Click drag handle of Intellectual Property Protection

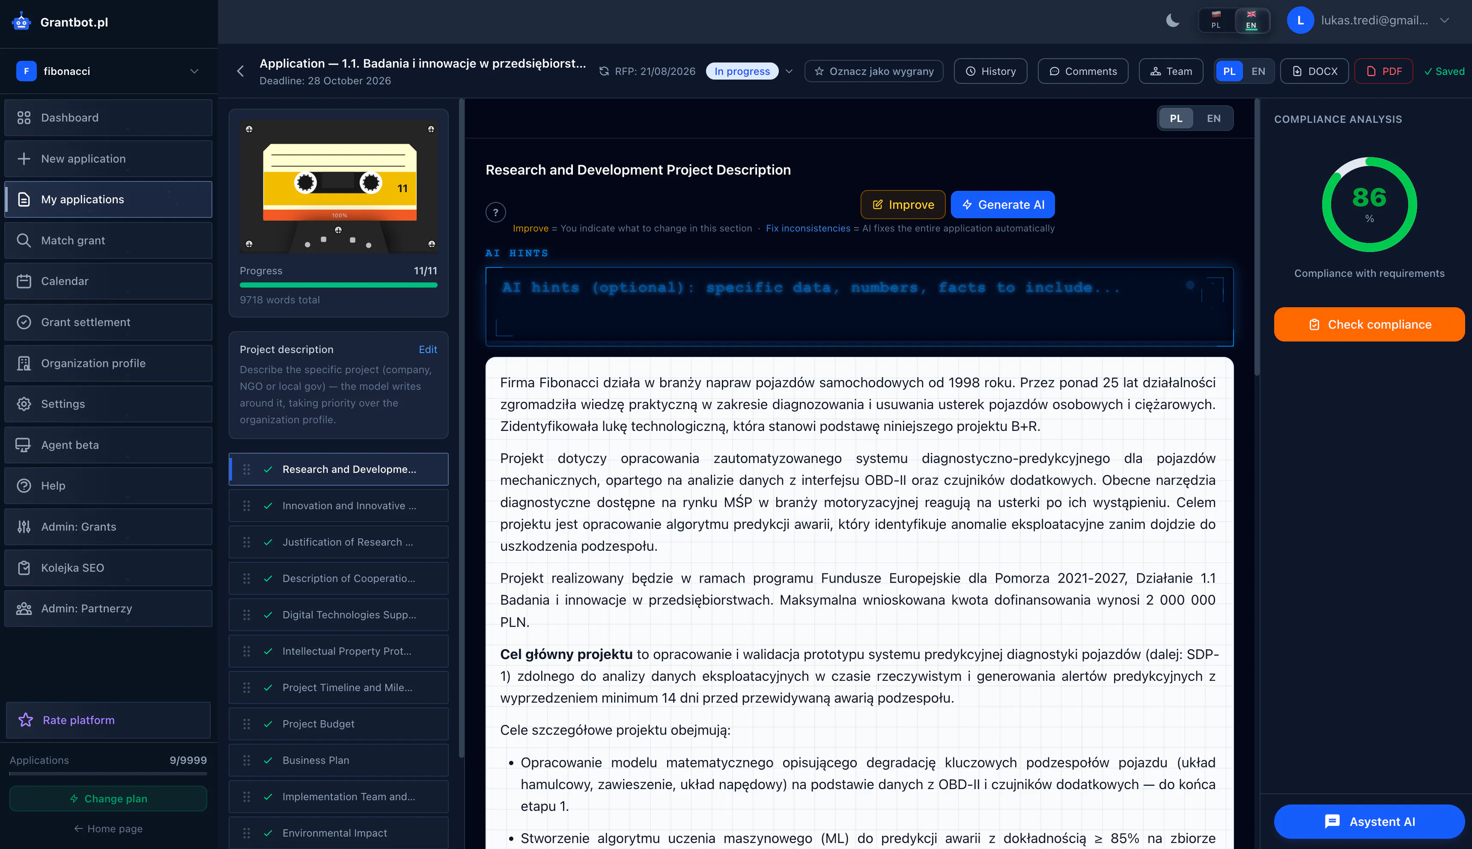pos(246,651)
